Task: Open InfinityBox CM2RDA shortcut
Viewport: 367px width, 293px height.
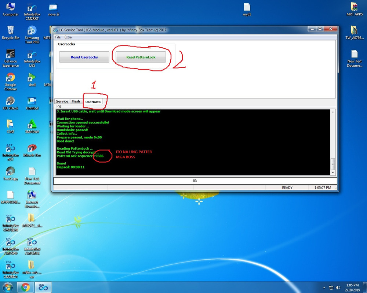Action: pos(11,270)
